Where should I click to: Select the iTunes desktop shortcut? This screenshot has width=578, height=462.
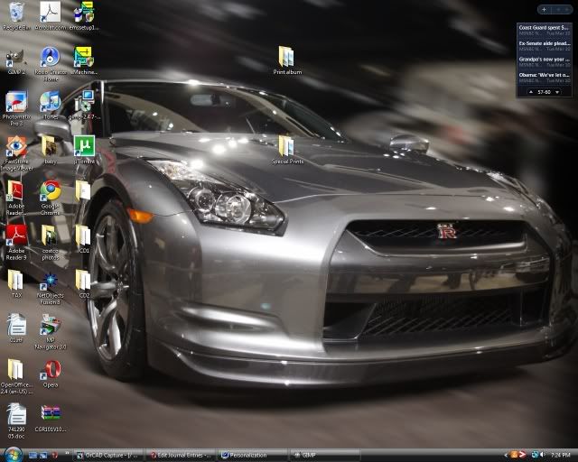(x=51, y=106)
